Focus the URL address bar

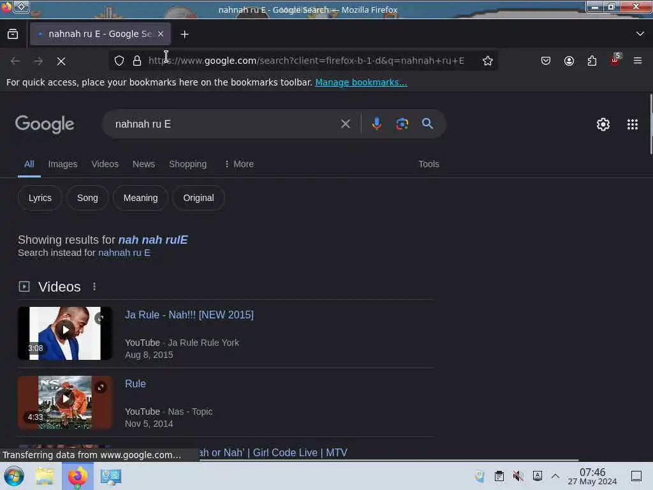click(x=306, y=61)
